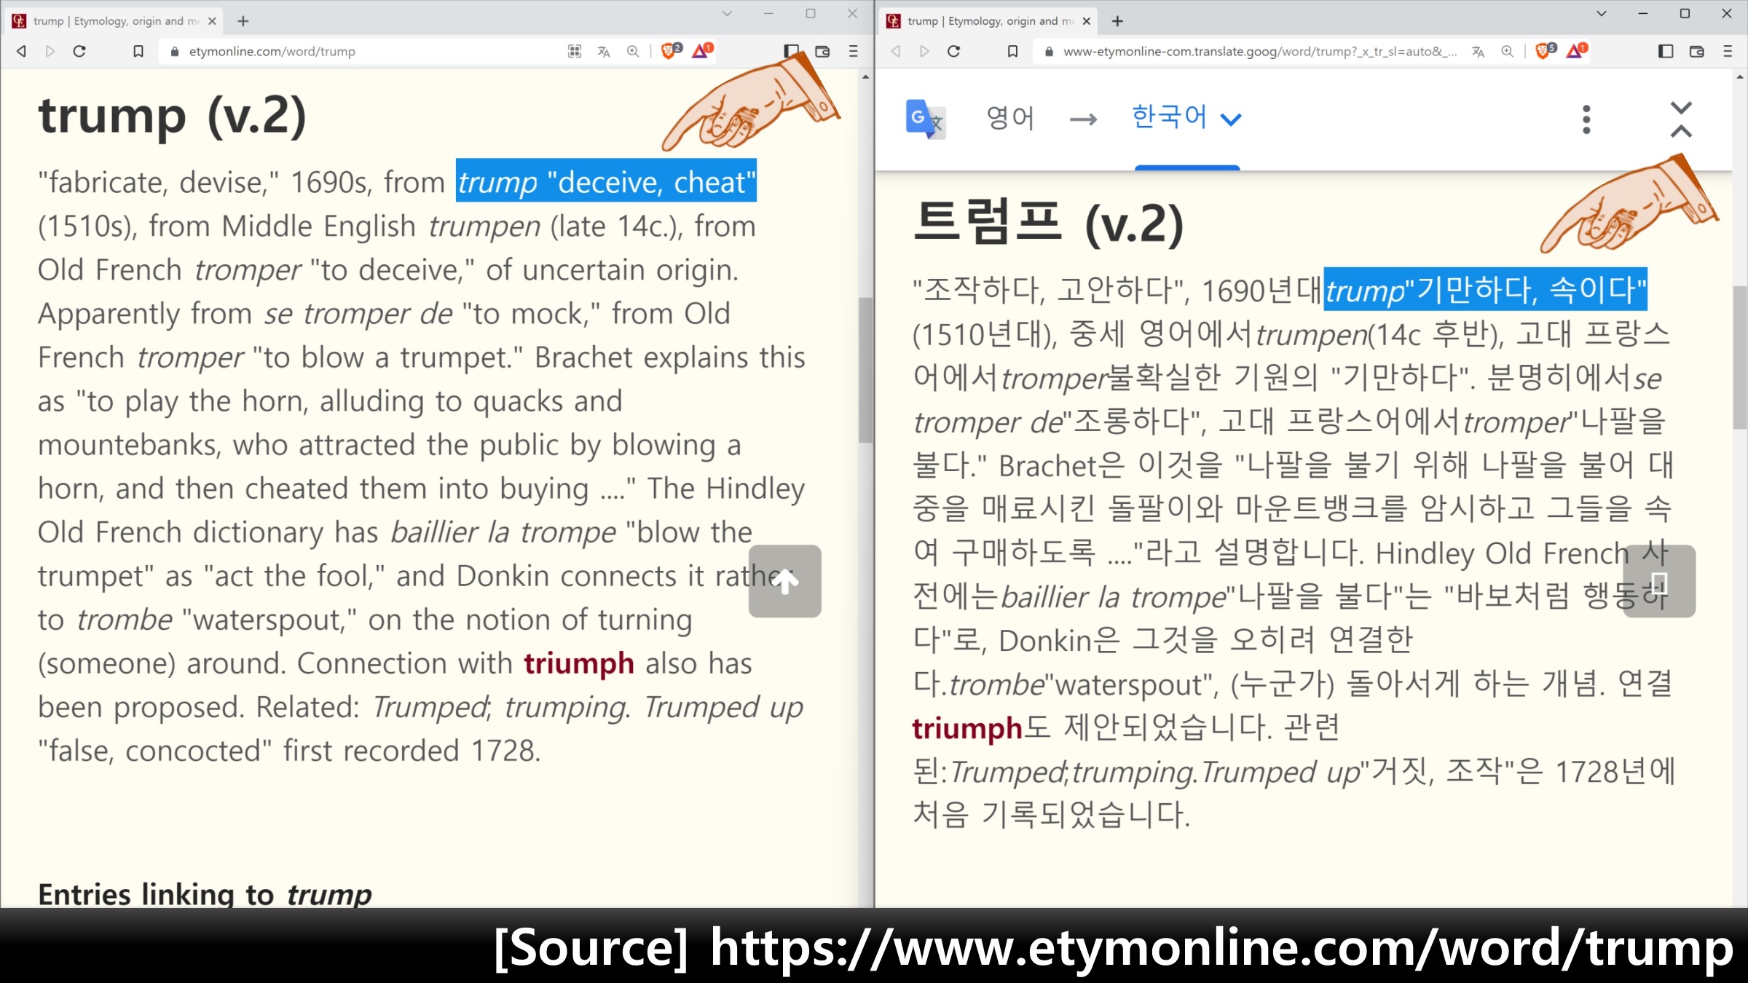Expand 한국어 target language dropdown

[x=1186, y=118]
